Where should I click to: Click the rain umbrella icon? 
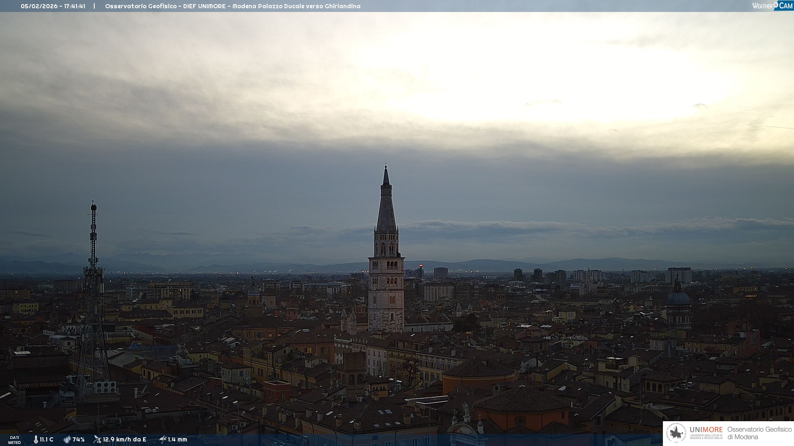point(163,439)
